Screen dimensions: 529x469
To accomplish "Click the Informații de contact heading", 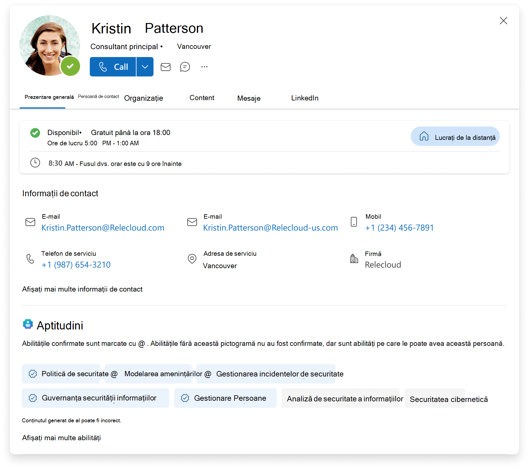I will [60, 194].
